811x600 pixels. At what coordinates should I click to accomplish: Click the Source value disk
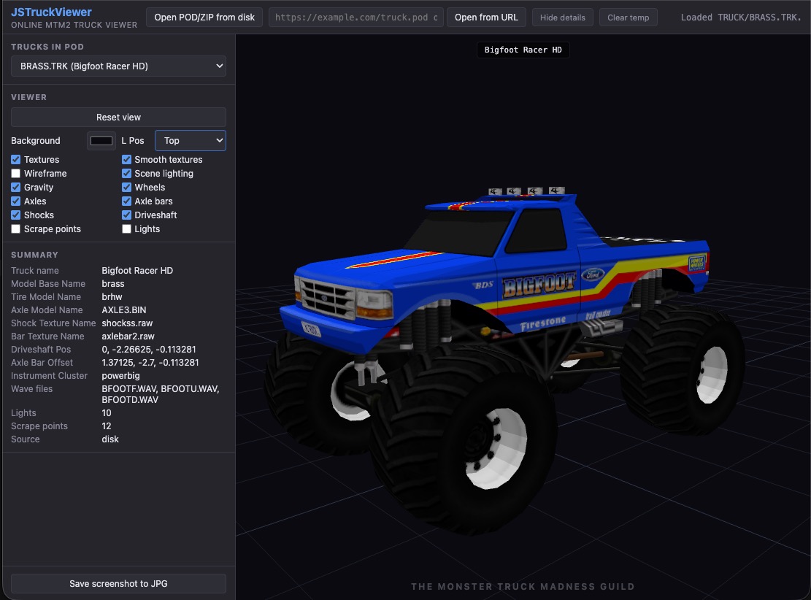[x=109, y=439]
